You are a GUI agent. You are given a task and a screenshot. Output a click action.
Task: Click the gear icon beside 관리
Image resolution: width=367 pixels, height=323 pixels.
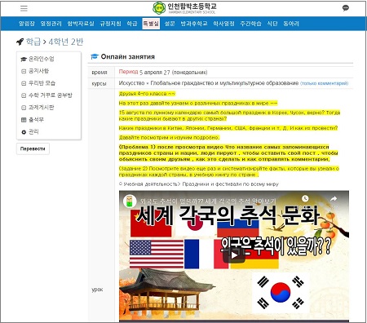coord(24,132)
